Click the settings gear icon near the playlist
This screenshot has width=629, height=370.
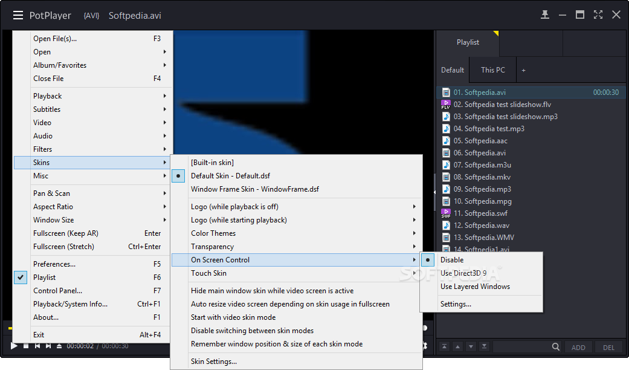tap(425, 346)
